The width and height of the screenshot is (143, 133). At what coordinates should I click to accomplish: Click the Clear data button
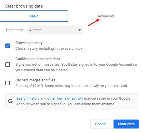pos(126,124)
